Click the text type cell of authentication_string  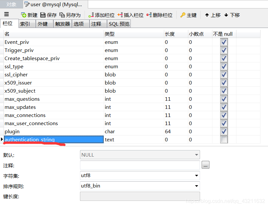tap(134, 139)
